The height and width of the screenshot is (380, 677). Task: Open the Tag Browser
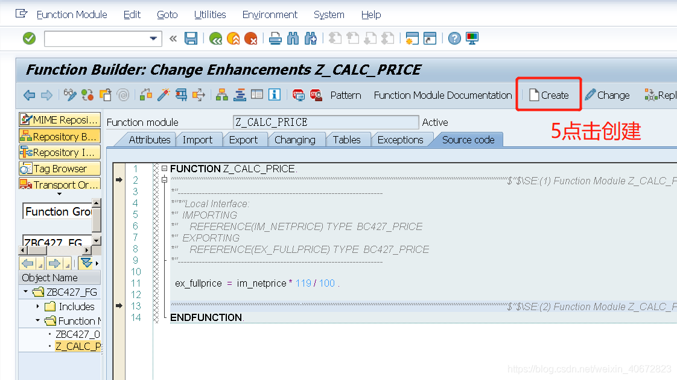click(60, 169)
